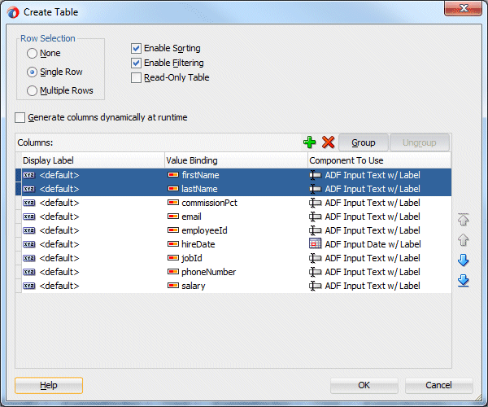
Task: Open value binding cell showing salary
Action: (x=236, y=286)
